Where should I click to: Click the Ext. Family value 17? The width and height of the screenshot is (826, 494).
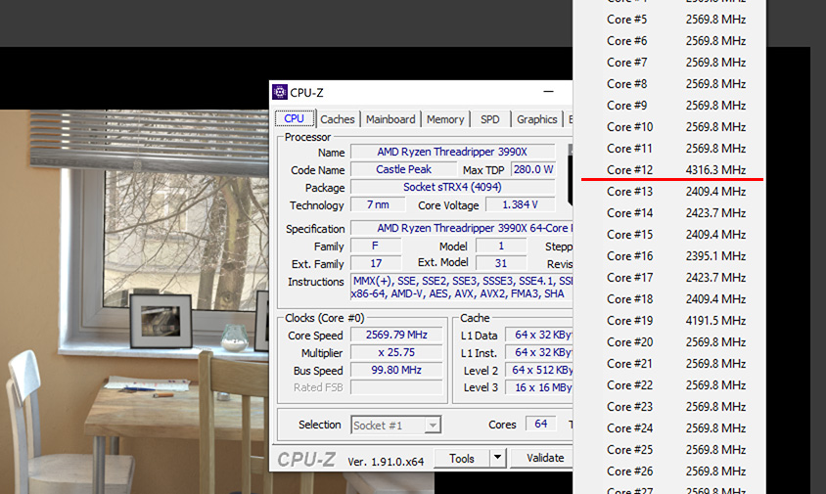(376, 263)
